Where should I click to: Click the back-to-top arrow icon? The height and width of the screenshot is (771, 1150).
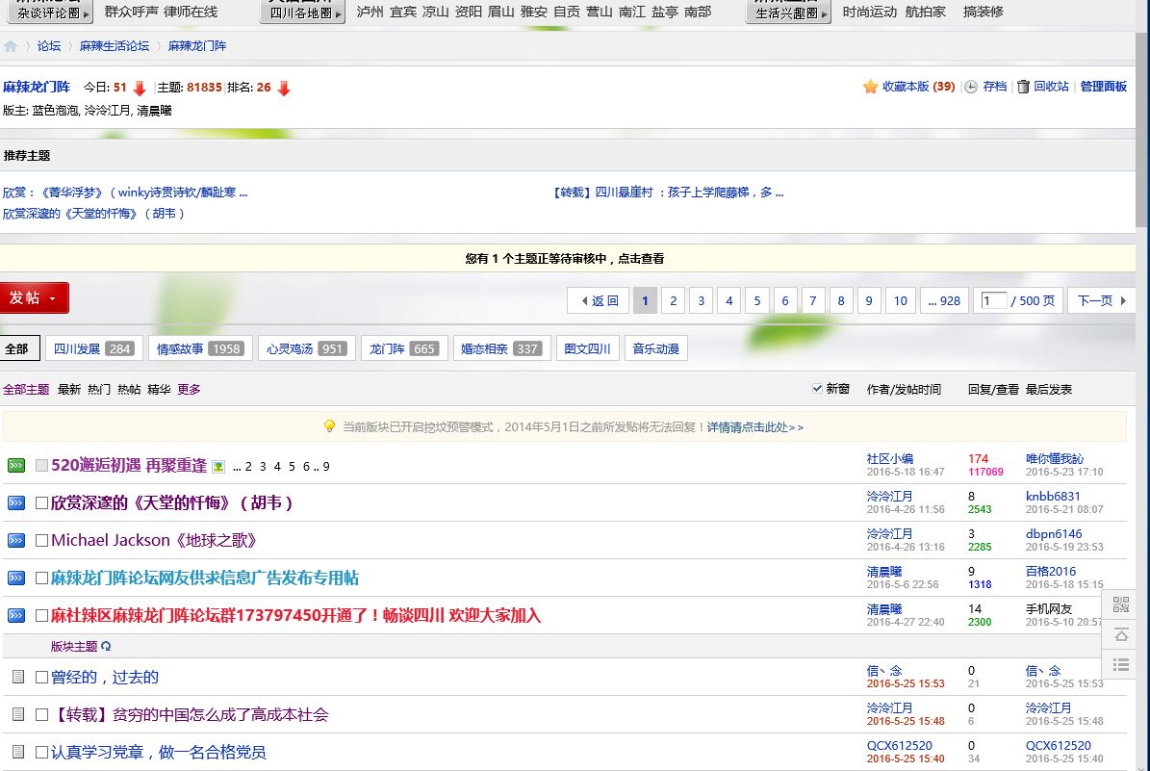[1120, 634]
